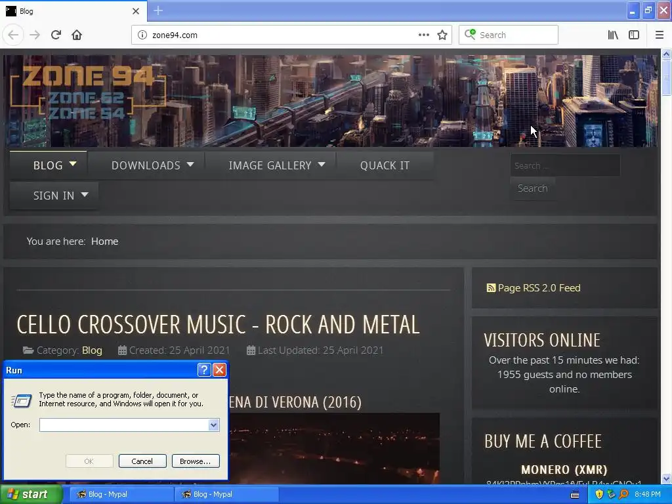Open the page actions three-dot menu
Image resolution: width=672 pixels, height=504 pixels.
click(423, 35)
